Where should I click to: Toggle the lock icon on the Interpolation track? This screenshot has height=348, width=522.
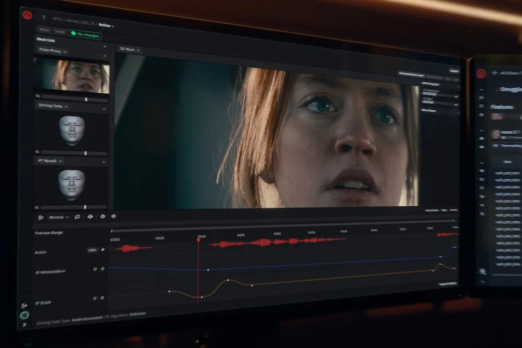[x=102, y=269]
